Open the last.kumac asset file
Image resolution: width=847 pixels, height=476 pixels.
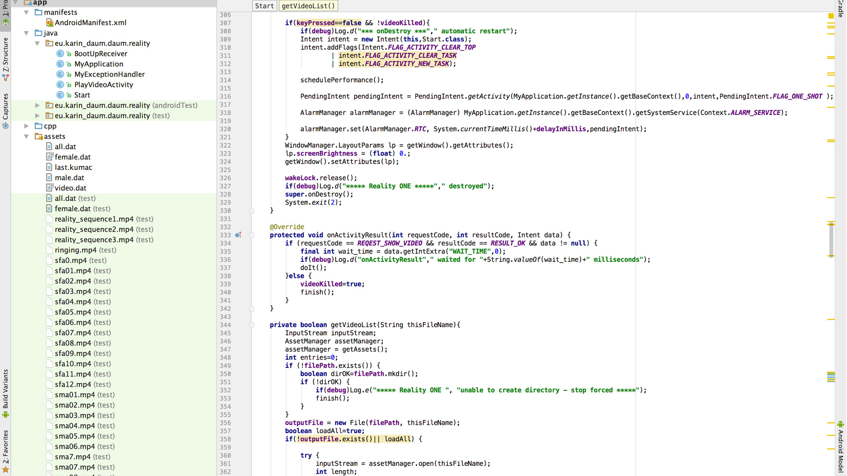[x=73, y=167]
